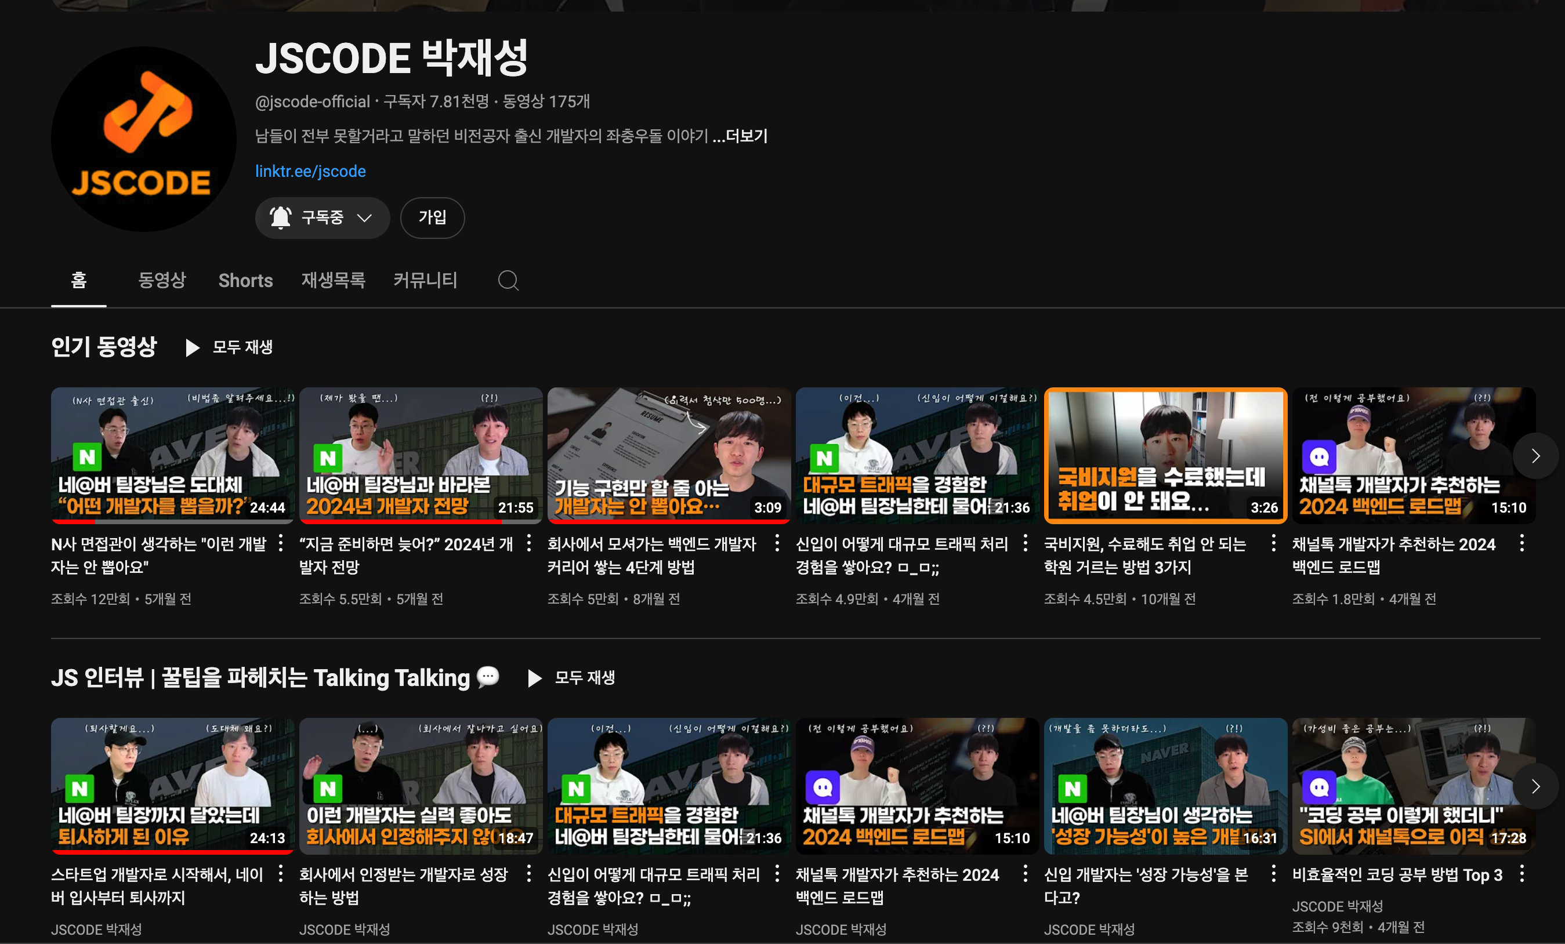Click the channel search magnifier icon

click(508, 280)
